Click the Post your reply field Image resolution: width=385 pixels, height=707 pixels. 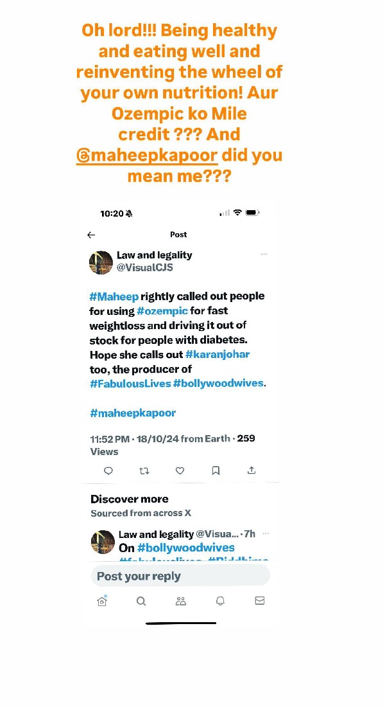[180, 576]
